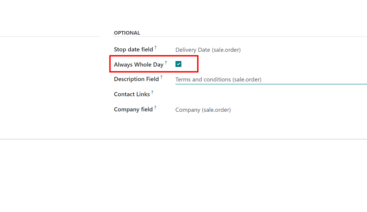Click the Description Field label

tap(136, 79)
